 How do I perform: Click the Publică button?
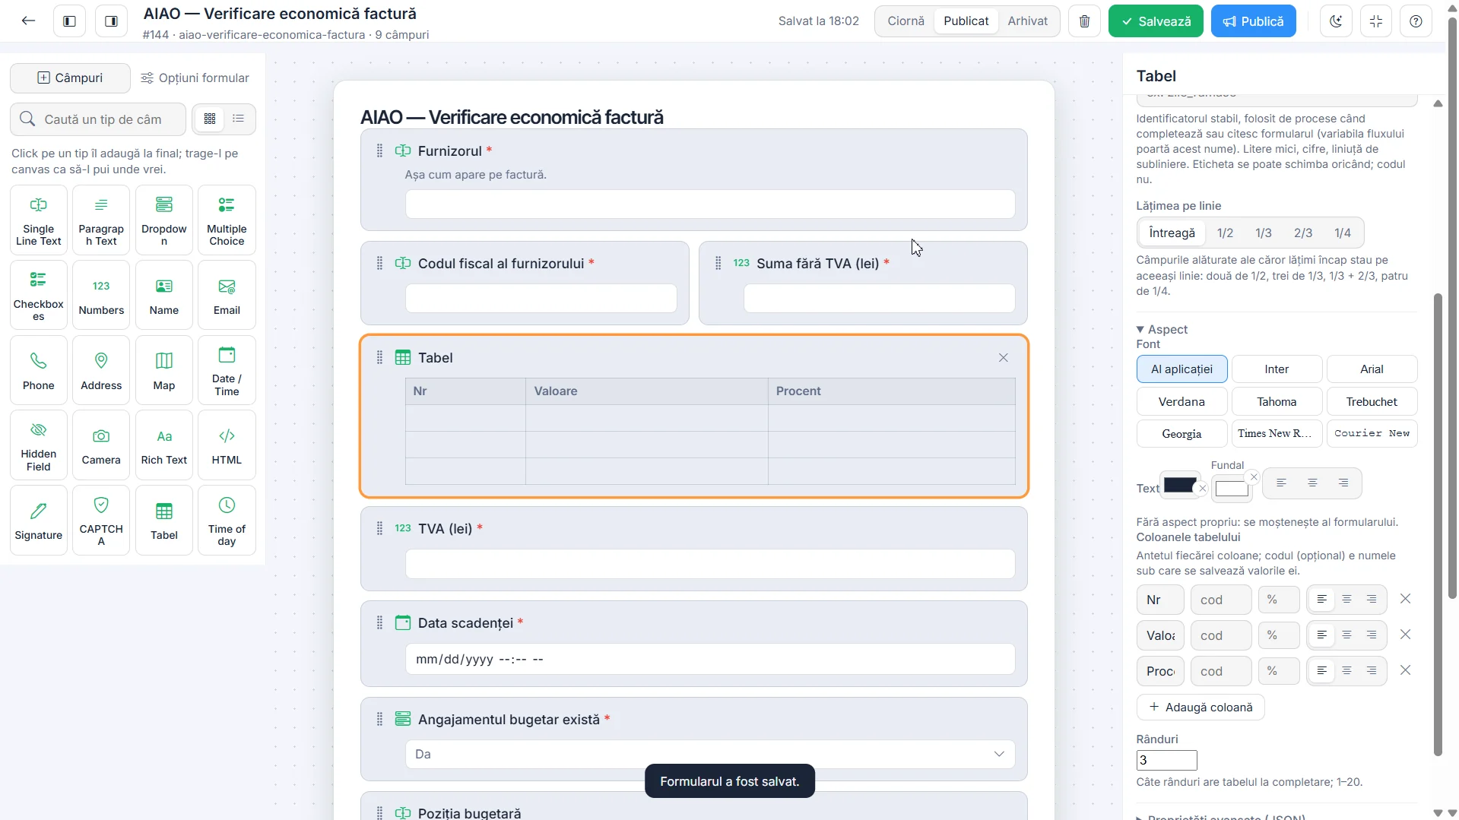click(x=1253, y=21)
